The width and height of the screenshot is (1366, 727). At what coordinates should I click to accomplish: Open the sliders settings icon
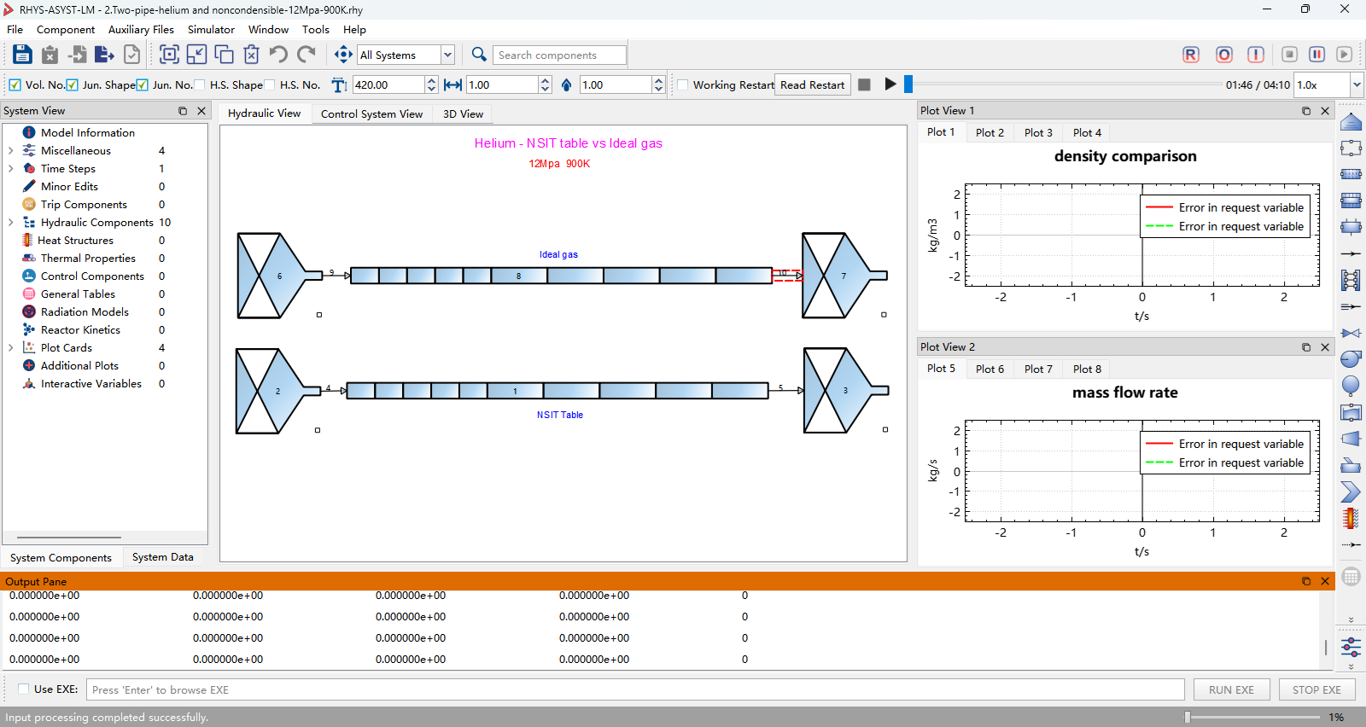point(1351,647)
